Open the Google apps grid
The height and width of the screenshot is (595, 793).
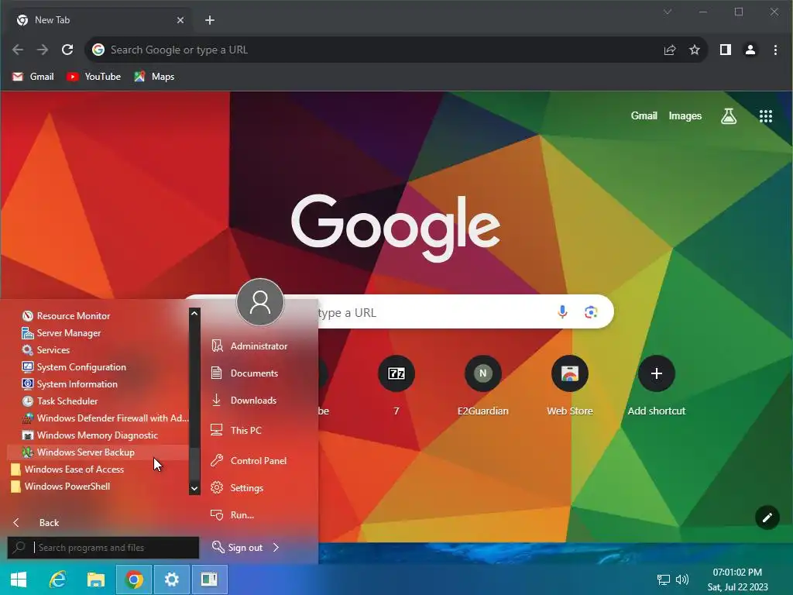(x=766, y=116)
